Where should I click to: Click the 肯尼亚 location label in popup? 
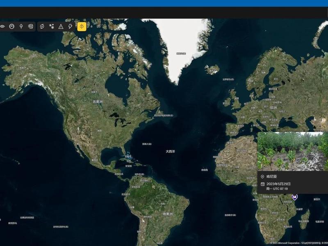pos(272,177)
